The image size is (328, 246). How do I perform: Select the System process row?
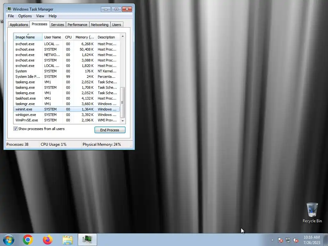point(67,71)
